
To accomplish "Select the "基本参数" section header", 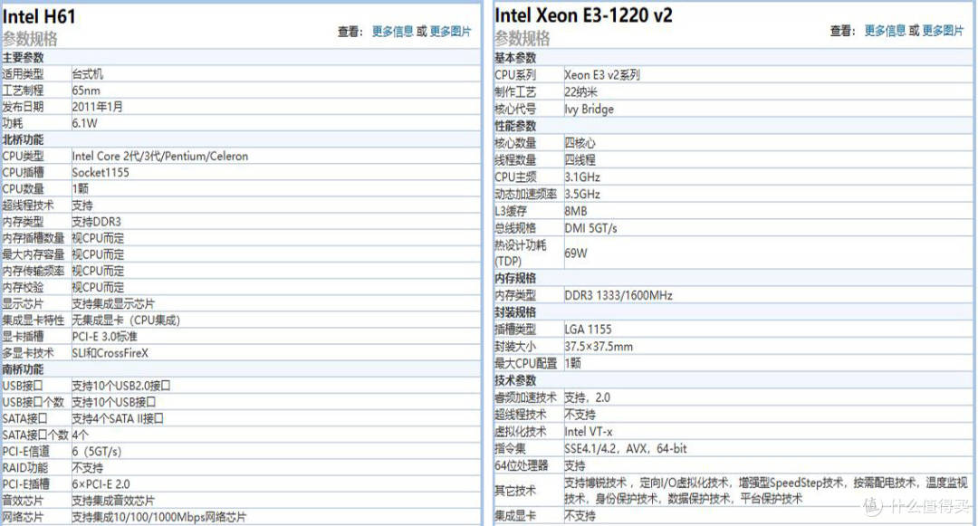I will [x=516, y=57].
